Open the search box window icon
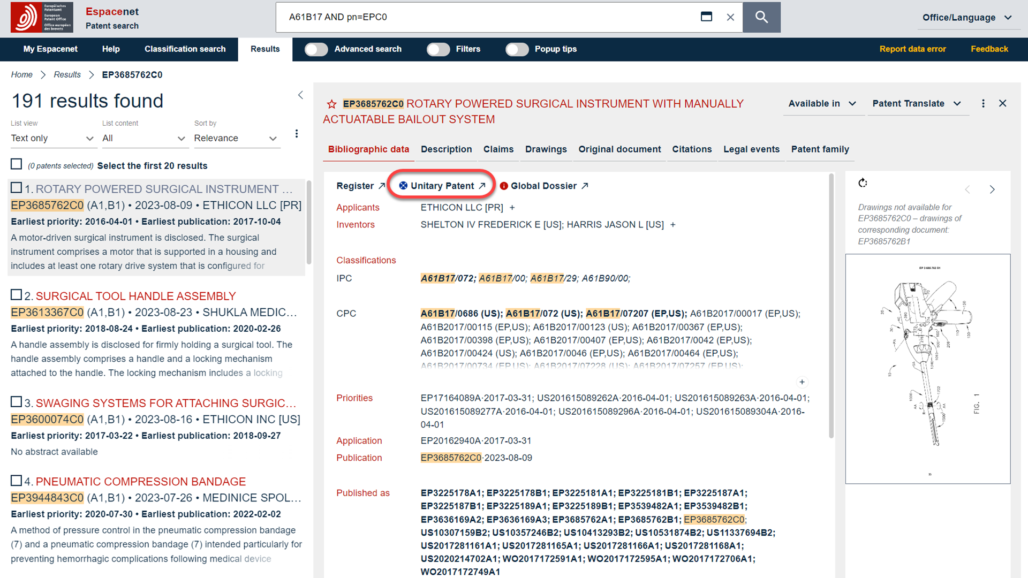This screenshot has height=578, width=1028. [706, 17]
